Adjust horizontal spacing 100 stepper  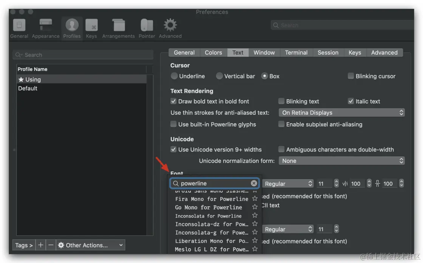369,183
